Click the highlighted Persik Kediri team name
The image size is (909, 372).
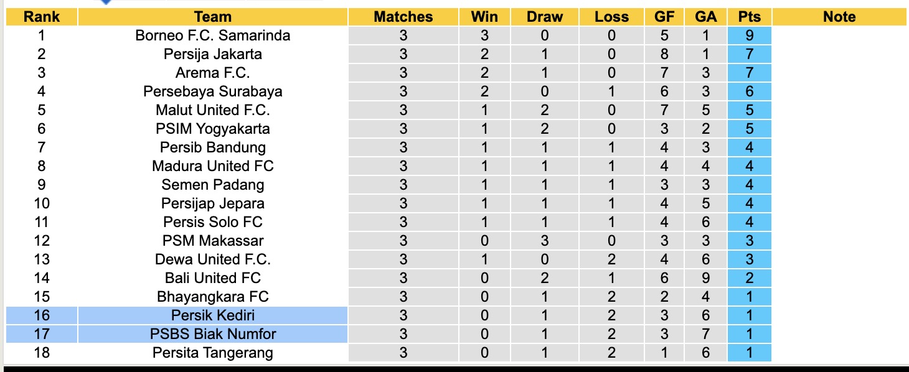point(212,315)
